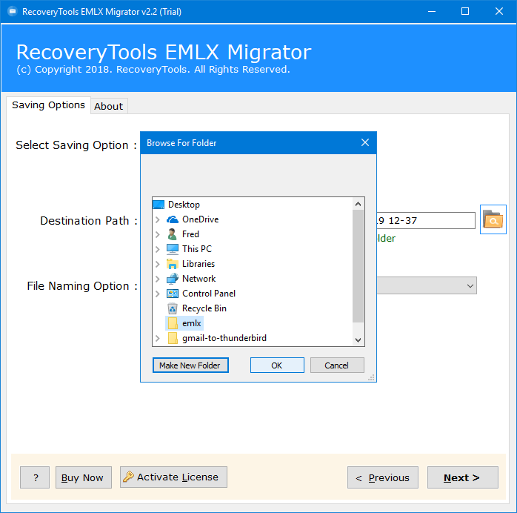The height and width of the screenshot is (513, 517).
Task: Expand the Control Panel node
Action: [x=158, y=294]
